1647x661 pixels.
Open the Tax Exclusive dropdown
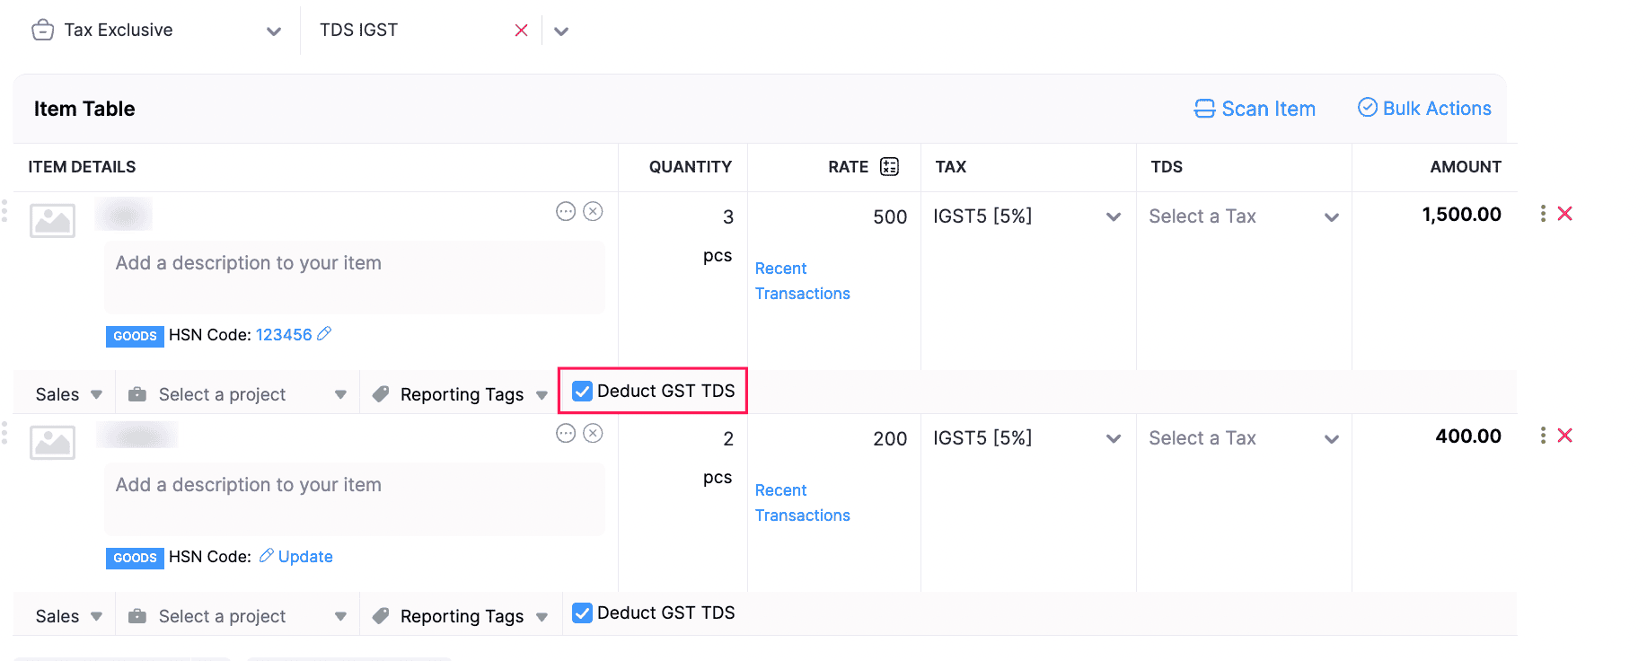(274, 30)
